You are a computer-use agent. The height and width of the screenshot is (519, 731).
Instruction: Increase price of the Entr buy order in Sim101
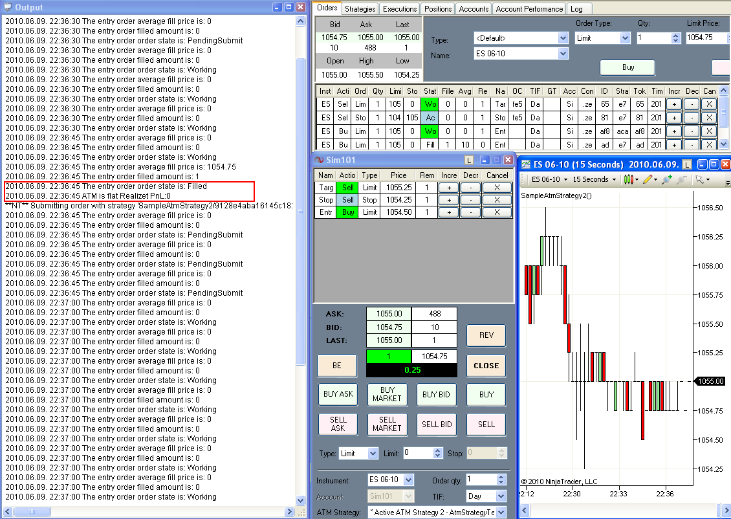click(x=448, y=212)
